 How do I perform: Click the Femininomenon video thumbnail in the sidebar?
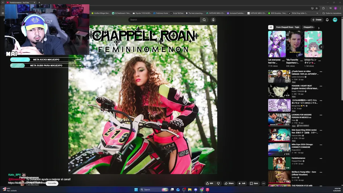pos(279,163)
